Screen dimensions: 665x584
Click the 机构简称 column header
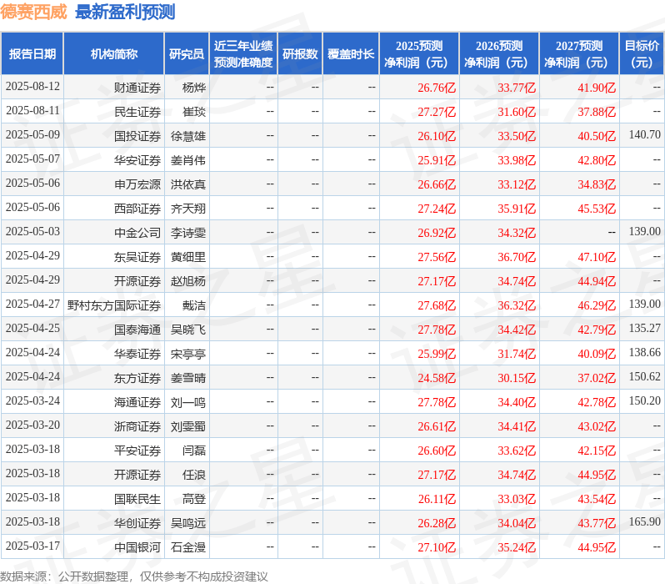pos(114,54)
